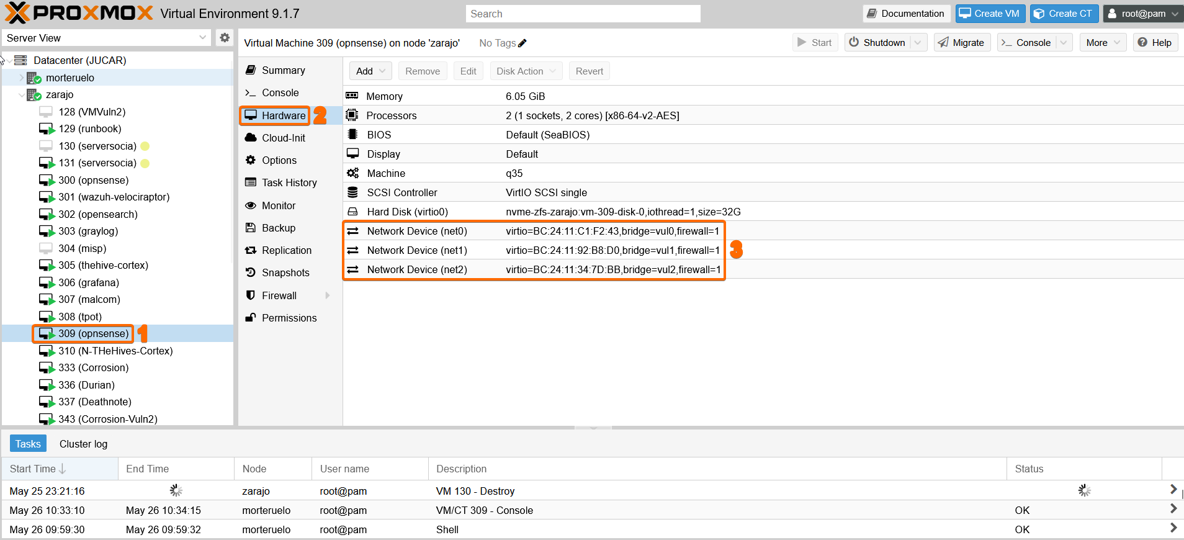Click the yellow tag dot on VM 131
1184x540 pixels.
click(x=145, y=163)
